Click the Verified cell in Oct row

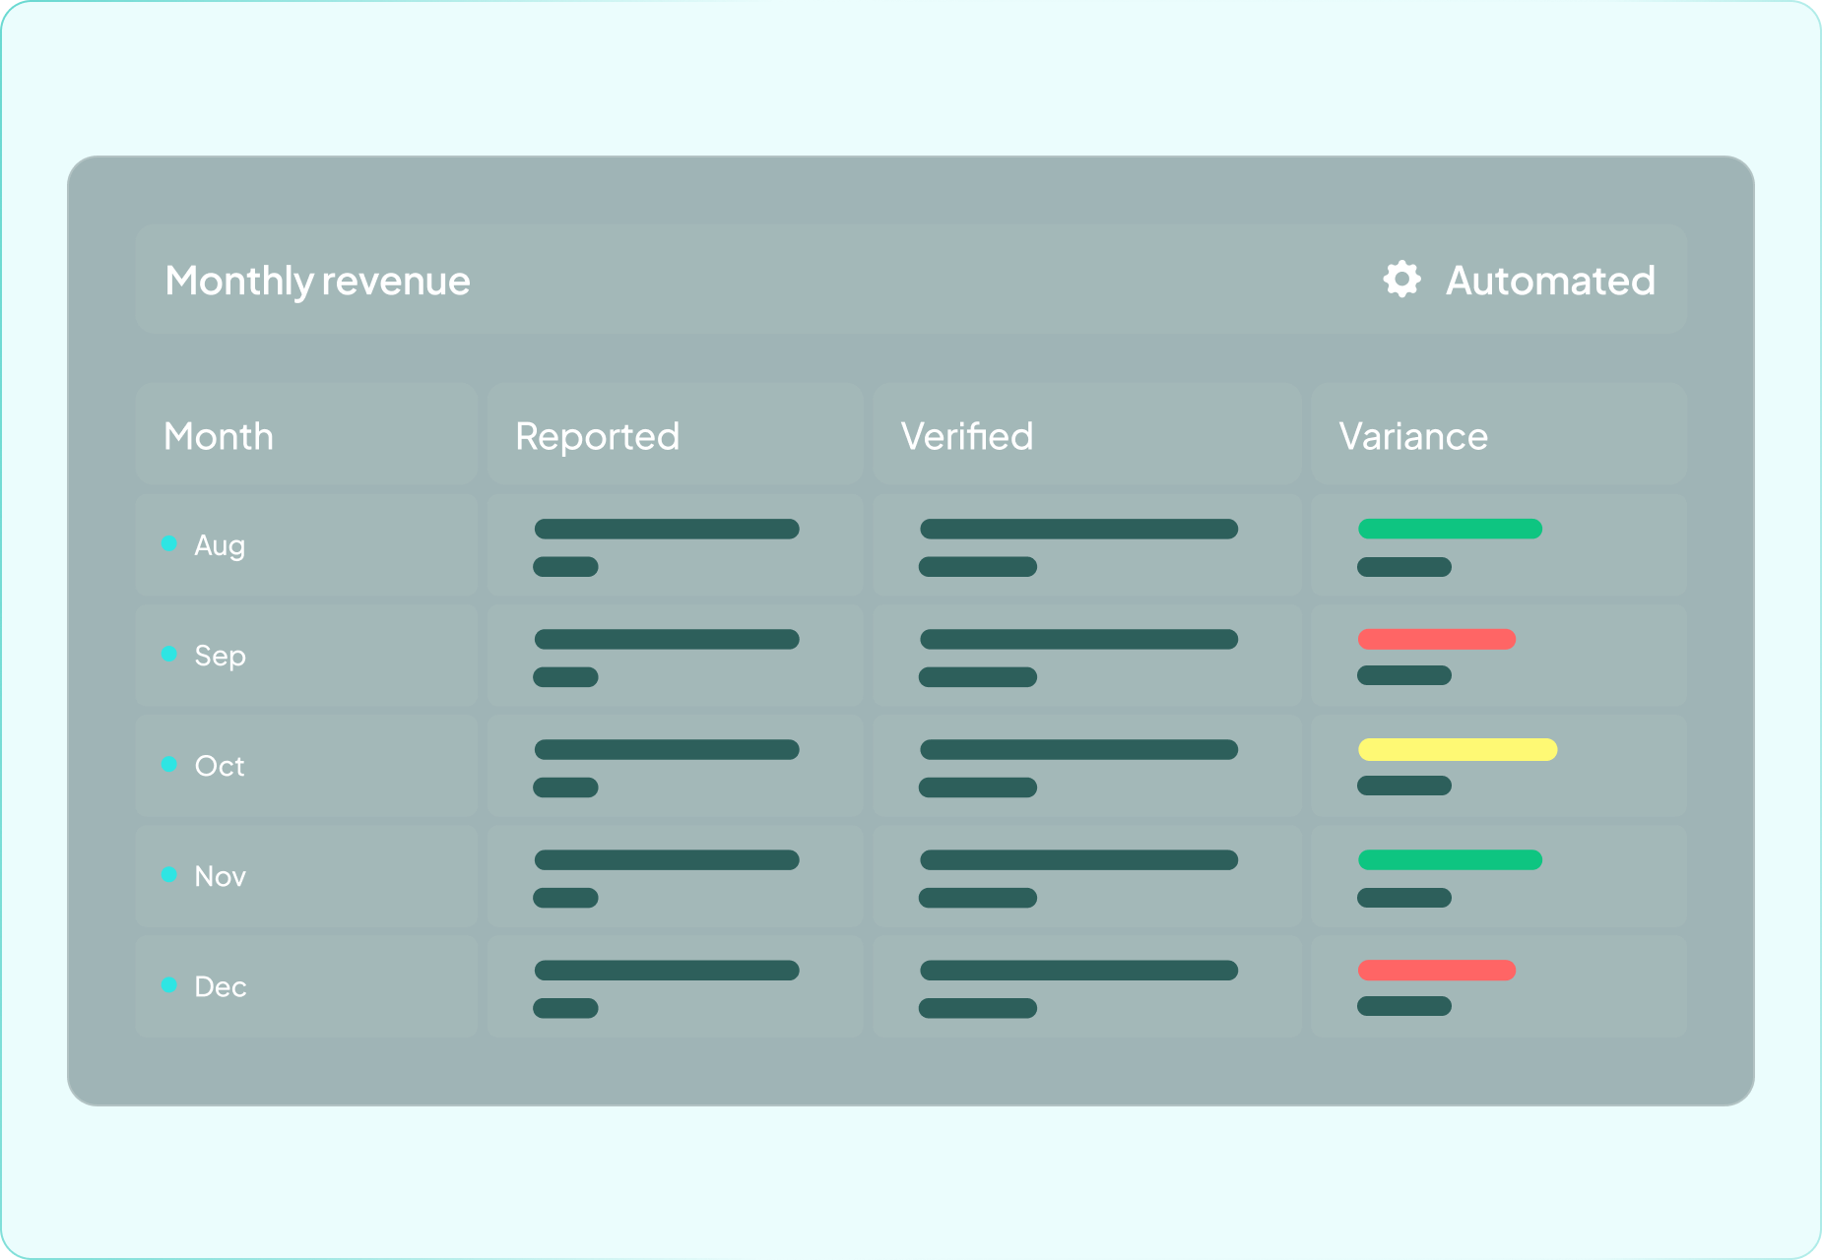(1087, 766)
